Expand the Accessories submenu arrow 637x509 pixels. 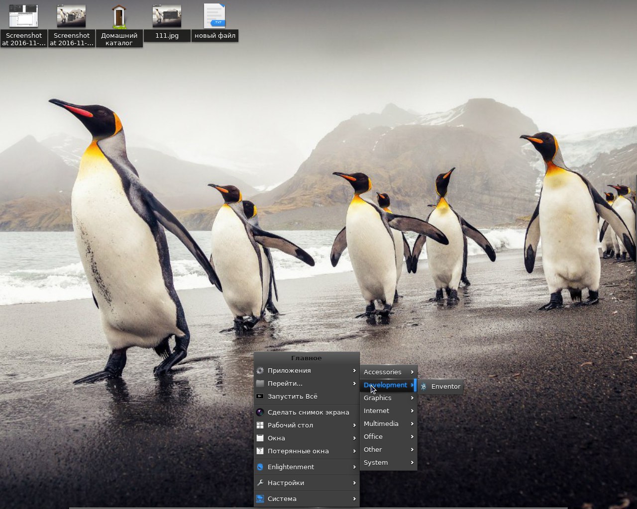click(x=412, y=372)
